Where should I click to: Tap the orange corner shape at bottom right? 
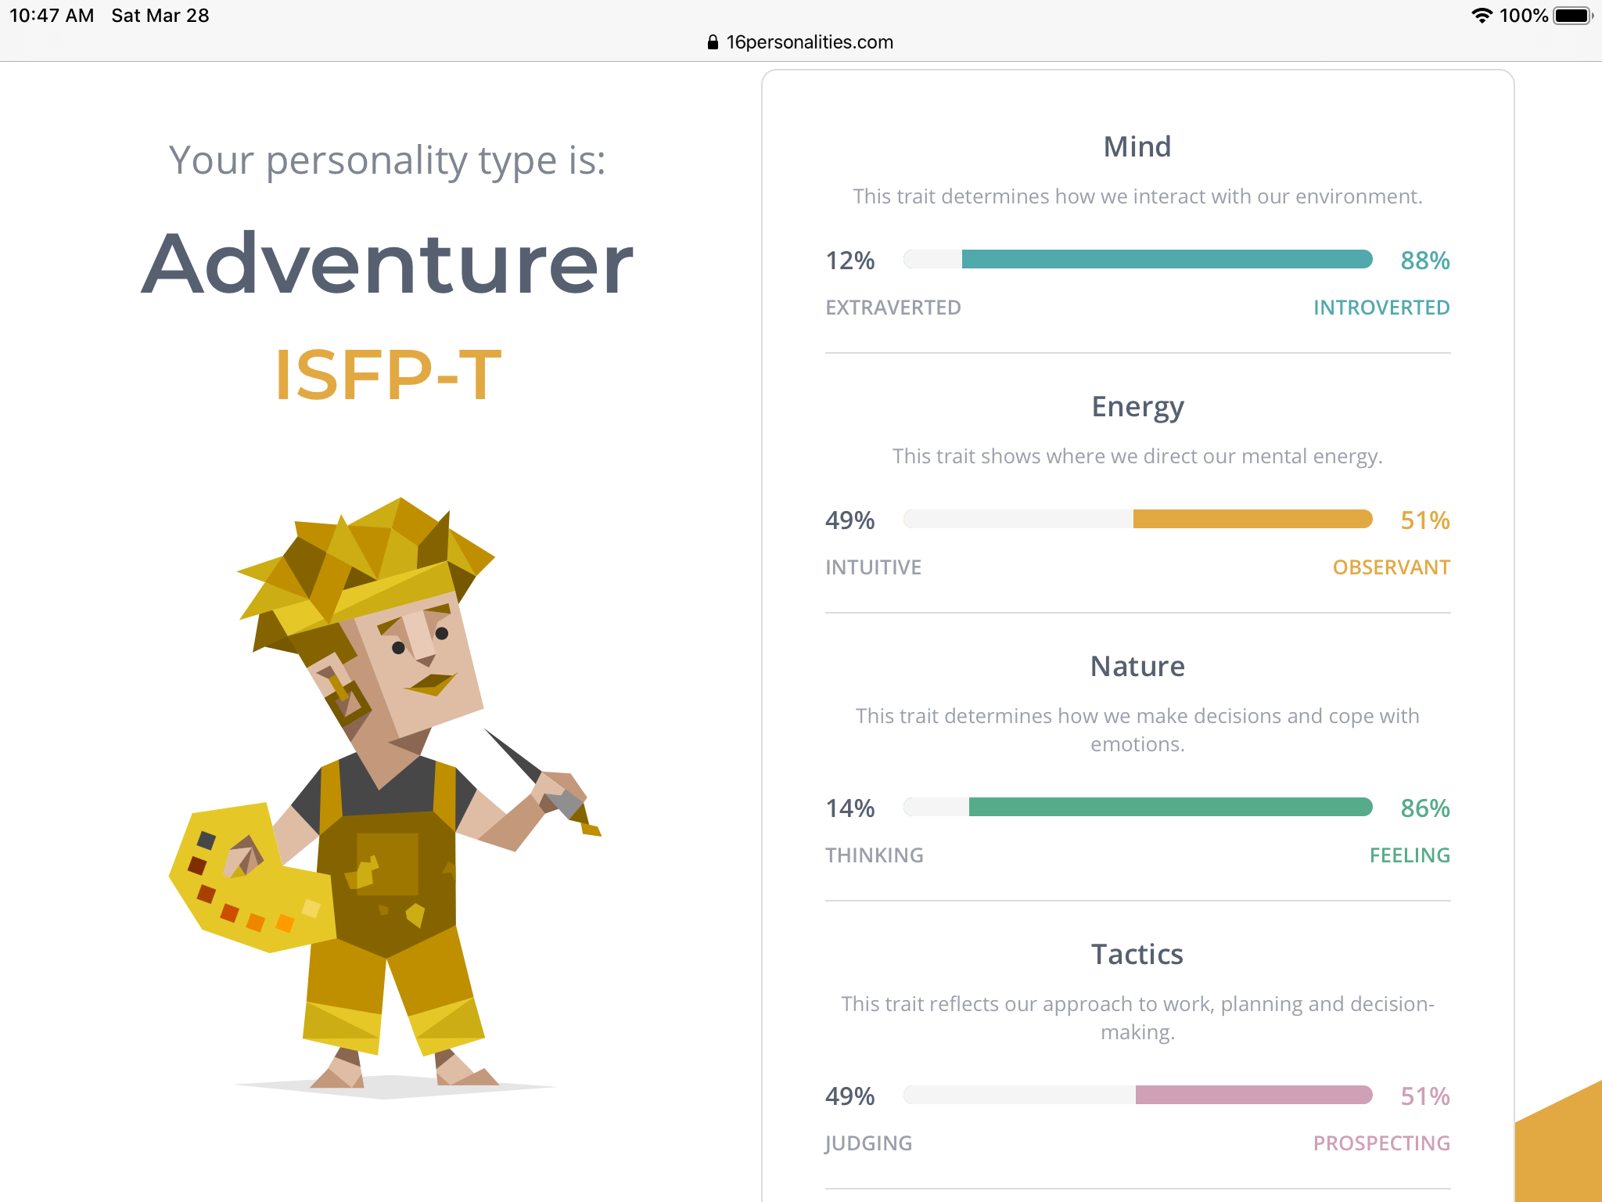(x=1558, y=1141)
